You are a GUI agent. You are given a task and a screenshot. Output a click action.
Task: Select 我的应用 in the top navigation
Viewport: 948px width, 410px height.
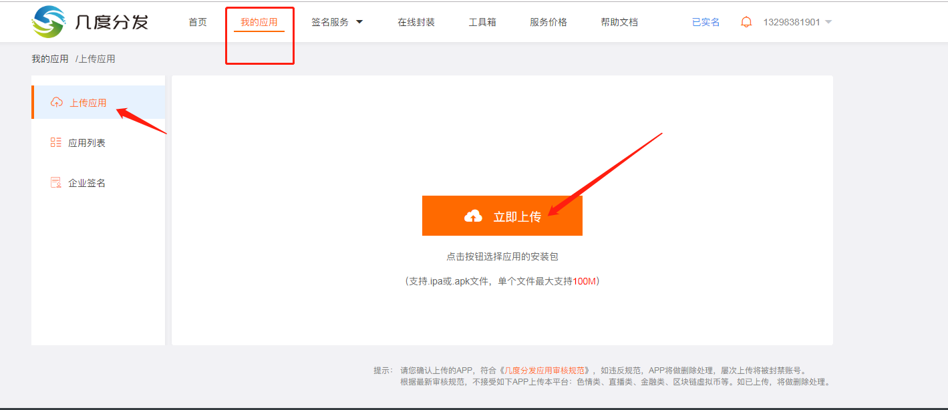(x=259, y=22)
